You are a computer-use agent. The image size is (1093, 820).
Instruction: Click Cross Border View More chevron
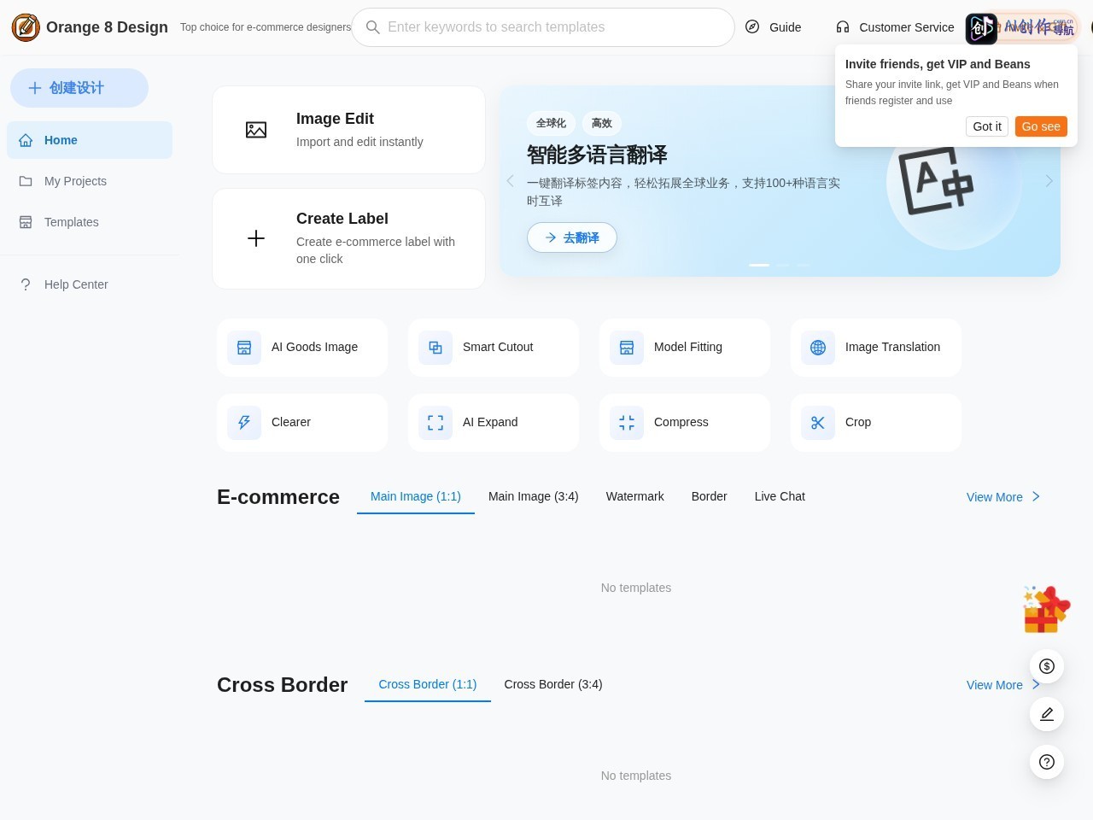pyautogui.click(x=1036, y=684)
